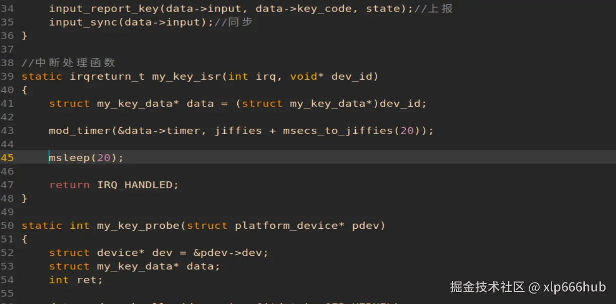Click line number 45 in the gutter
616x304 pixels.
(7, 158)
